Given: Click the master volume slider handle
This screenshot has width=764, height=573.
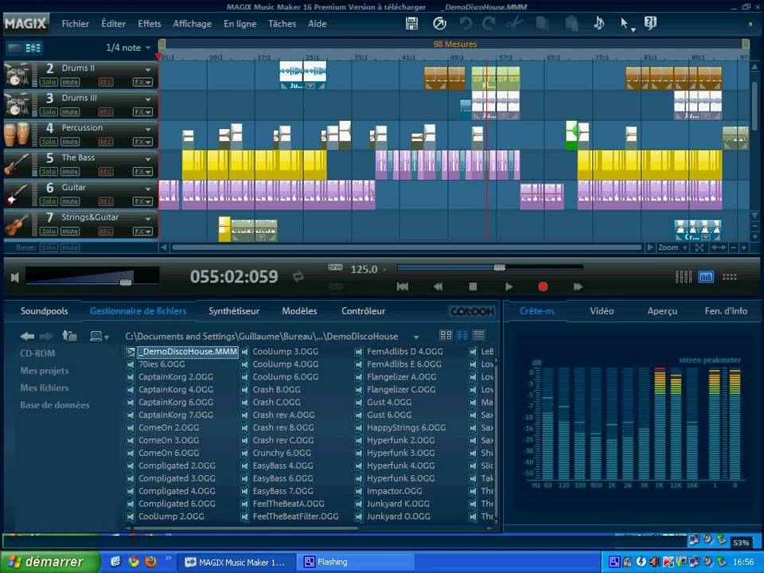Looking at the screenshot, I should [x=126, y=282].
